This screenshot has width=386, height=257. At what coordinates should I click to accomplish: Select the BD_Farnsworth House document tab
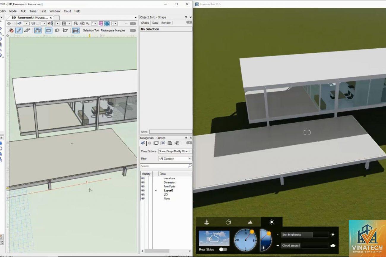[x=30, y=17]
